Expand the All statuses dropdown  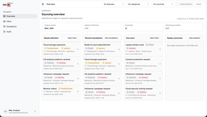tap(114, 4)
